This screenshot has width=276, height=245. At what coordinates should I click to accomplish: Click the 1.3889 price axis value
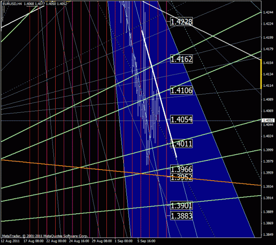(x=268, y=212)
